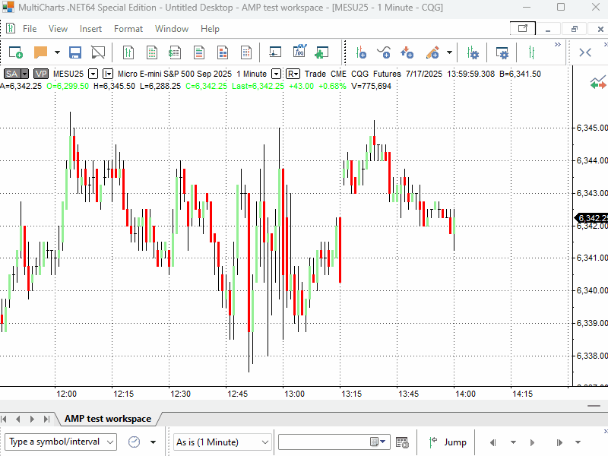Click the insert indicator wave icon

pyautogui.click(x=384, y=52)
